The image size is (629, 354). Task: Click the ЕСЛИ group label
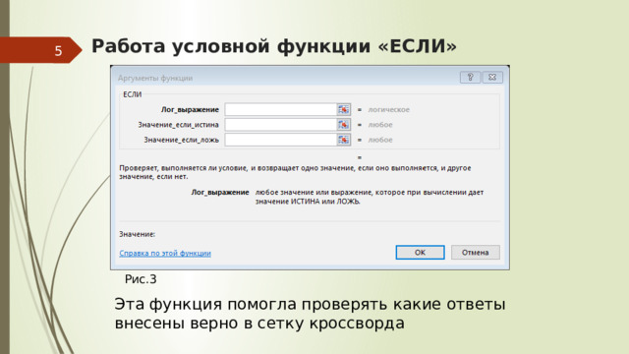(x=133, y=94)
